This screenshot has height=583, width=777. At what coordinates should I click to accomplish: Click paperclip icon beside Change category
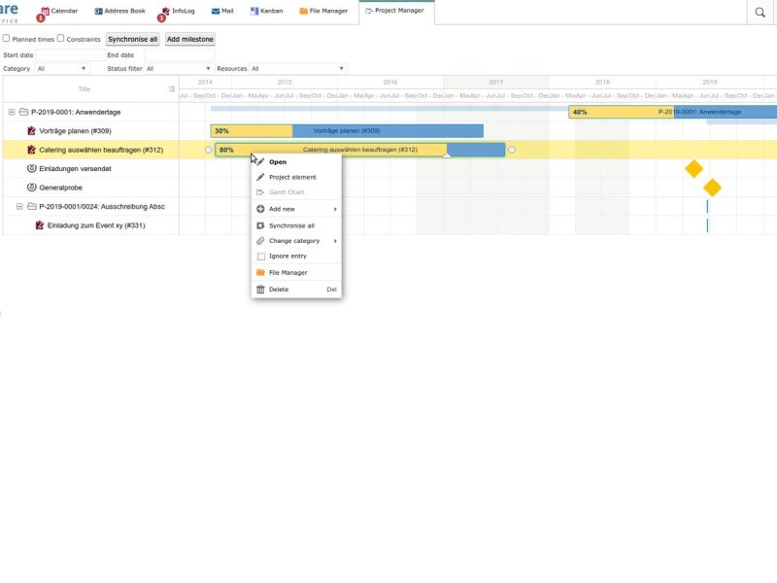[260, 241]
